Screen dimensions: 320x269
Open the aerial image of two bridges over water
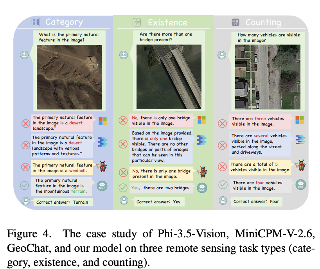(169, 77)
